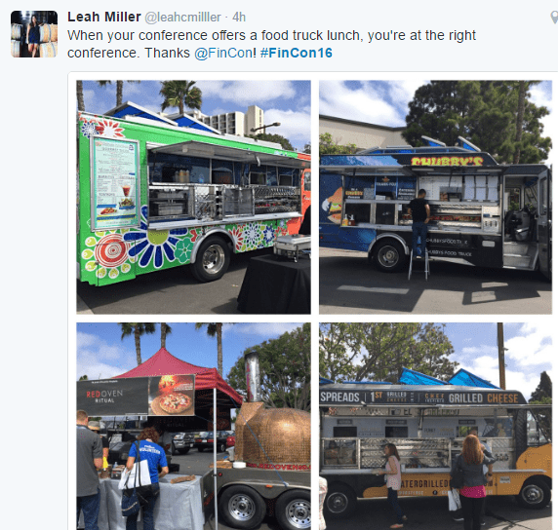Click the volunteer in the blue shirt
This screenshot has width=558, height=530.
click(146, 476)
